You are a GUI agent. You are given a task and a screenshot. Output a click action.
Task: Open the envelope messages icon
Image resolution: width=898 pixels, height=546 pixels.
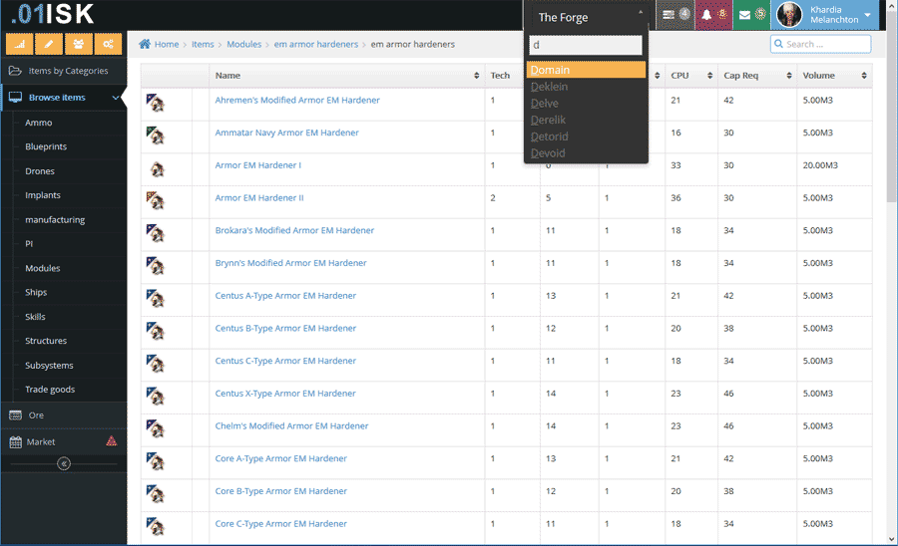(x=744, y=15)
